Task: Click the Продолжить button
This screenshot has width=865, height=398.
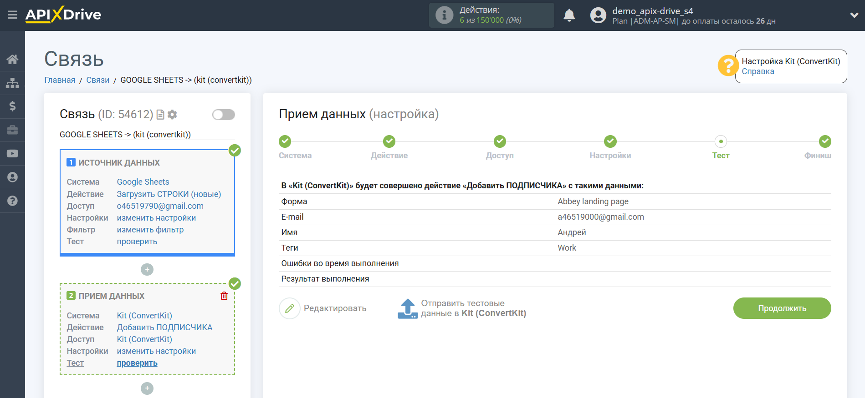Action: click(782, 308)
